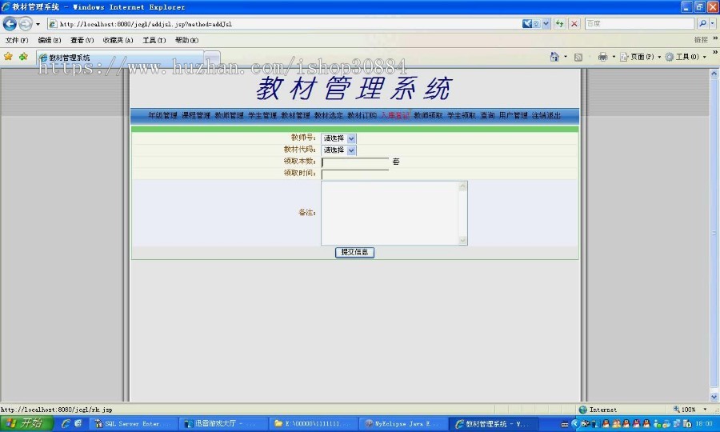Open the 编辑(E) menu
Screen dimensions: 720x432
click(x=49, y=40)
